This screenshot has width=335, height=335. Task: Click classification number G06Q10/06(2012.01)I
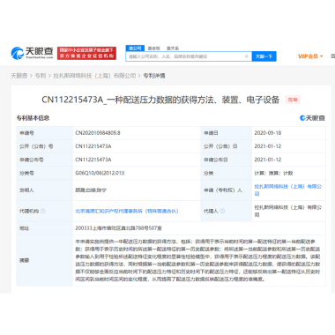pyautogui.click(x=100, y=173)
